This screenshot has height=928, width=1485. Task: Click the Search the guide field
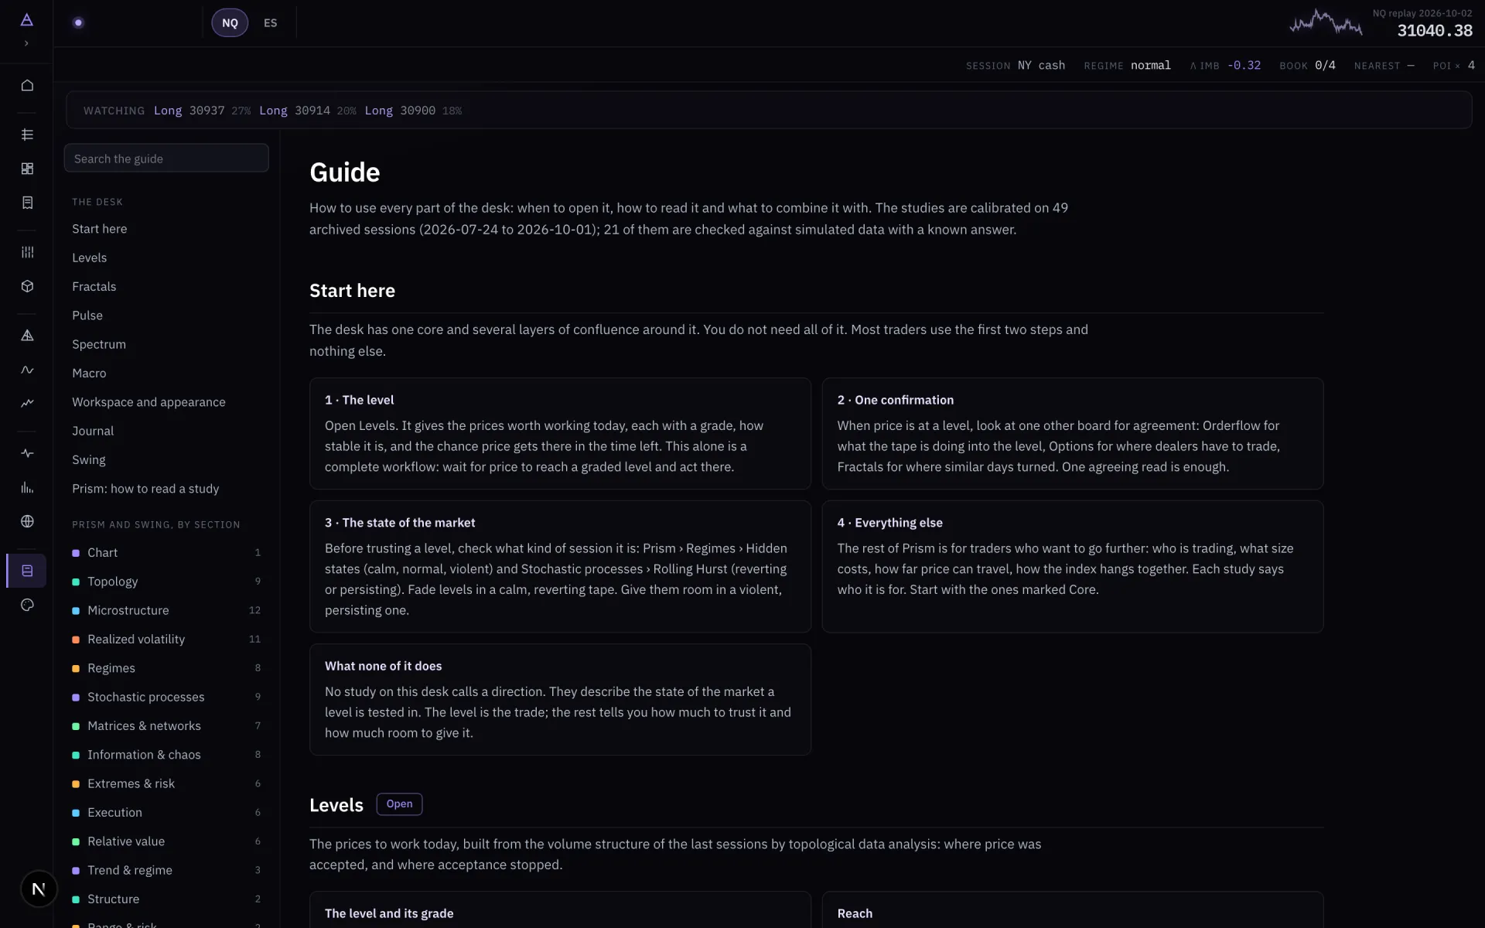click(x=166, y=159)
